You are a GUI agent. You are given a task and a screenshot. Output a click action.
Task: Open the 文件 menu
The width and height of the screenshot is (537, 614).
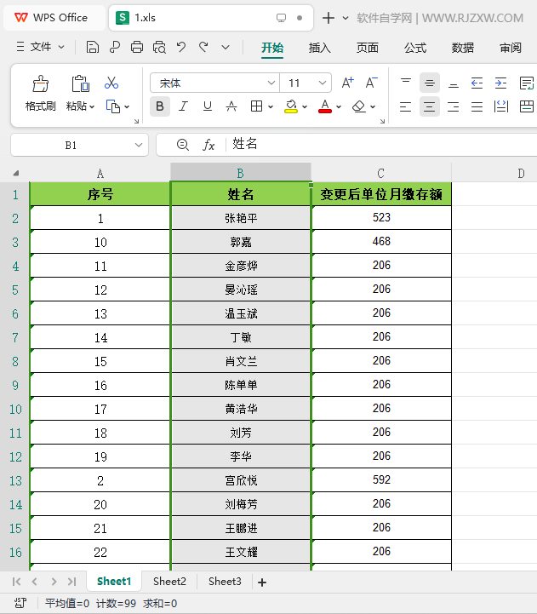pyautogui.click(x=40, y=47)
